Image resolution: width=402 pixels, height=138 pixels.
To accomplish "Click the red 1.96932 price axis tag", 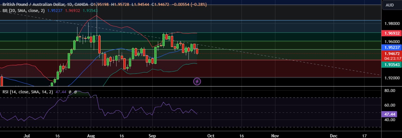I will pyautogui.click(x=391, y=33).
